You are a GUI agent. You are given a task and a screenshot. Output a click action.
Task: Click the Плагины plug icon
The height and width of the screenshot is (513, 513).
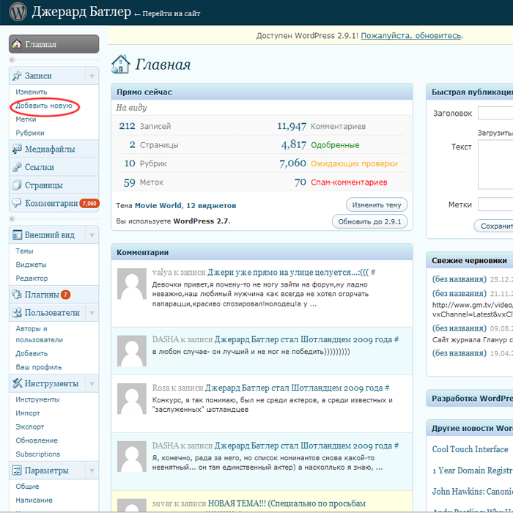click(x=17, y=295)
